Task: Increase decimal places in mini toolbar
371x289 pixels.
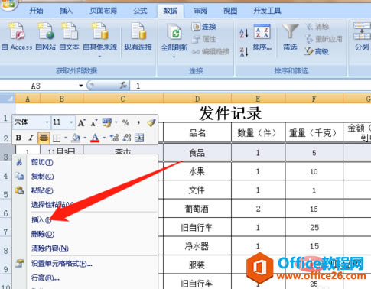Action: [114, 138]
